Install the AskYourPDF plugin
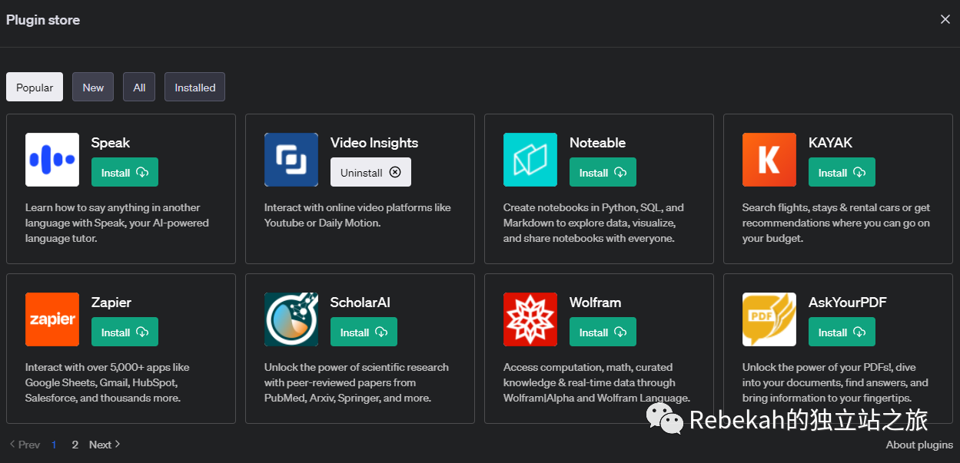Viewport: 960px width, 463px height. pyautogui.click(x=842, y=332)
